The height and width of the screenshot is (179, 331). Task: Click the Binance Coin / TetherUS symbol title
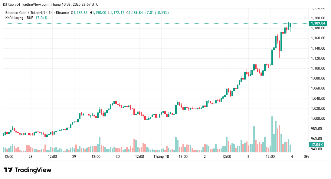coord(25,13)
